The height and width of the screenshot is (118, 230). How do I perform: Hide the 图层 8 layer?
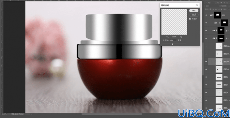(x=206, y=77)
